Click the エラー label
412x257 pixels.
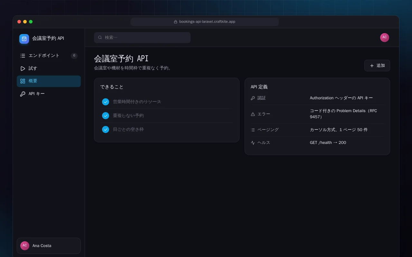(x=264, y=114)
